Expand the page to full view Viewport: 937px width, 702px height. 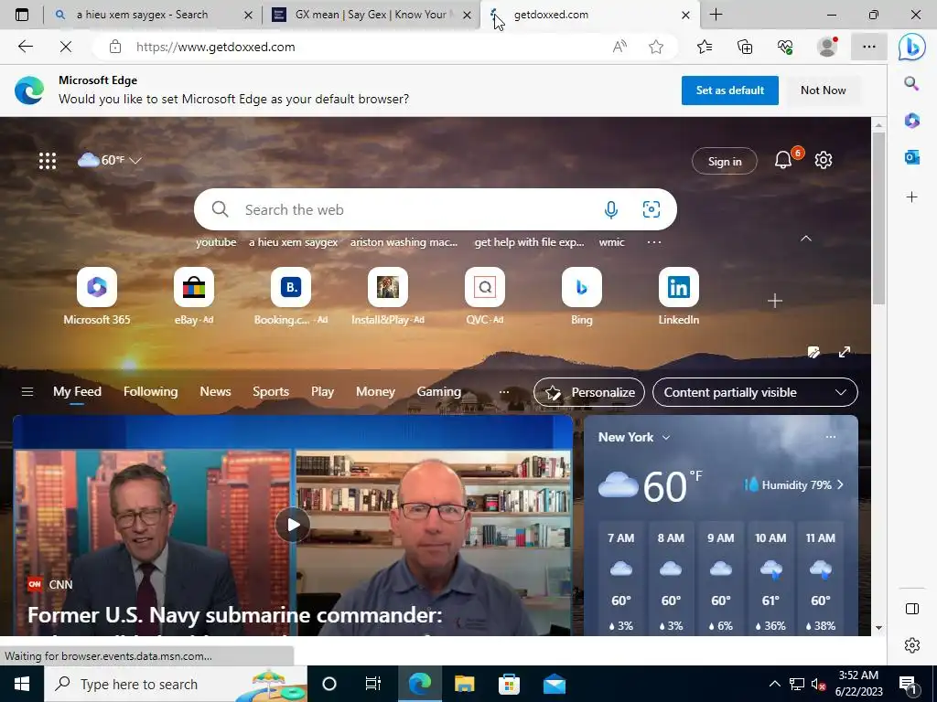click(x=844, y=352)
